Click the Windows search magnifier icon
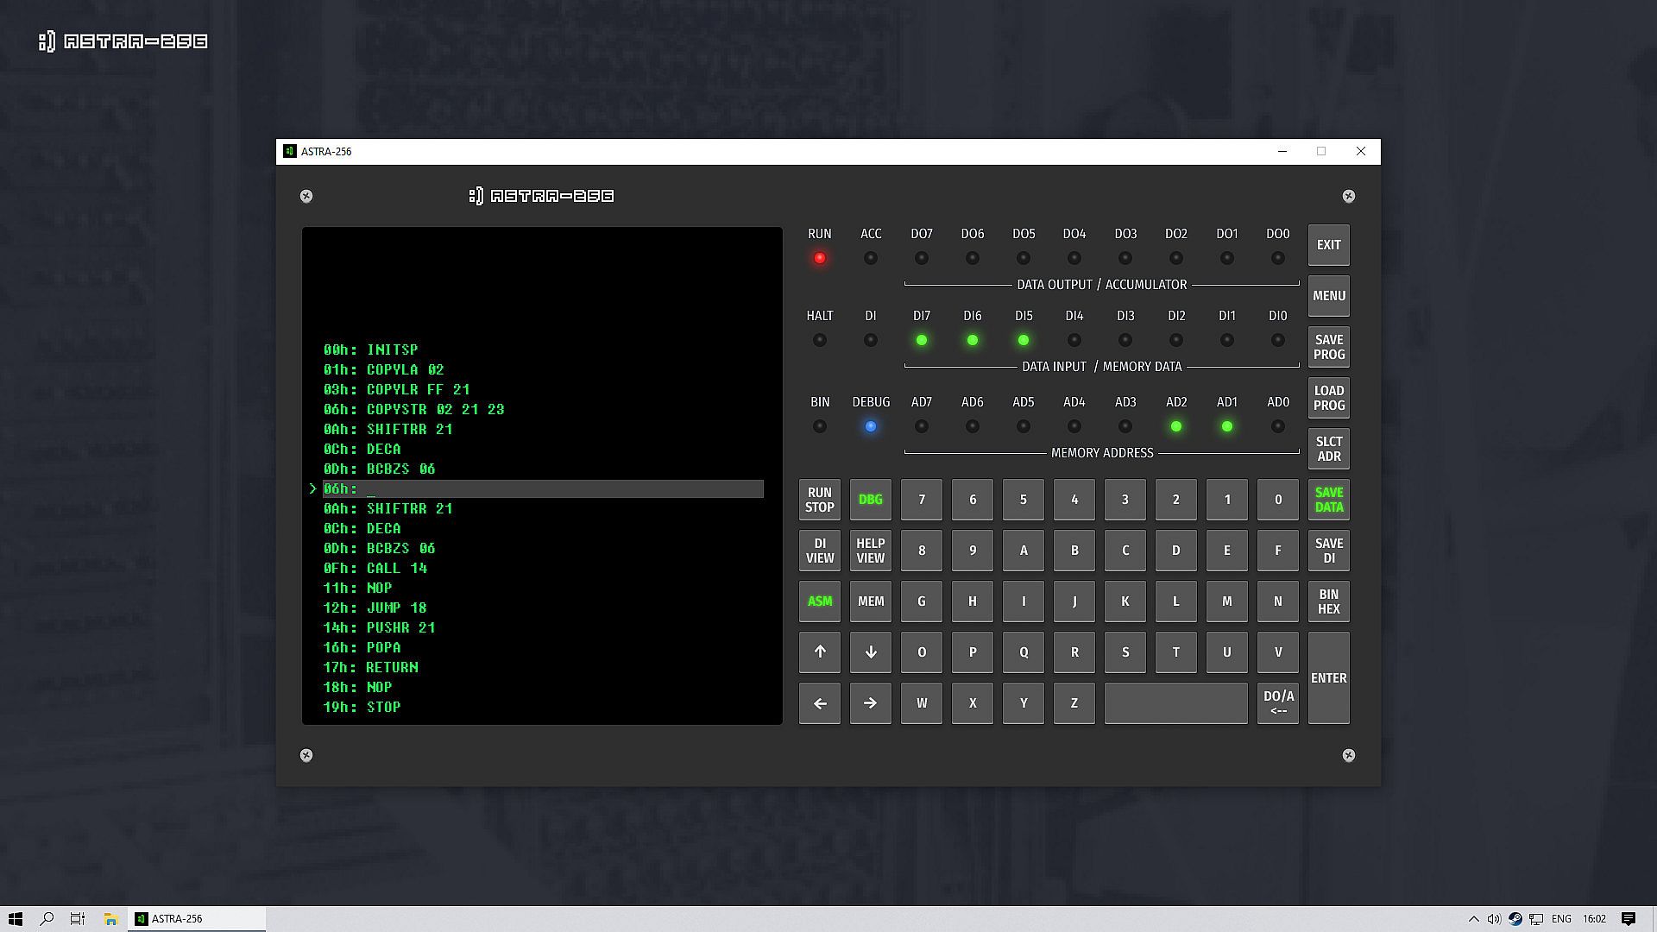 tap(47, 918)
